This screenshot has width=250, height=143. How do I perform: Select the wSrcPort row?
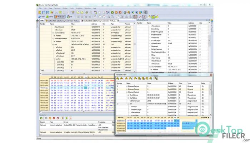(x=87, y=48)
